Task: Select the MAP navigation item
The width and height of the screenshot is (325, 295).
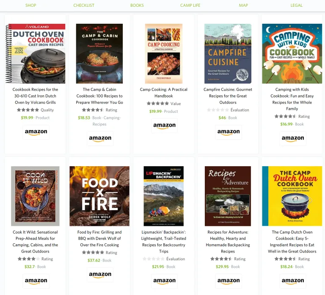Action: pos(243,6)
